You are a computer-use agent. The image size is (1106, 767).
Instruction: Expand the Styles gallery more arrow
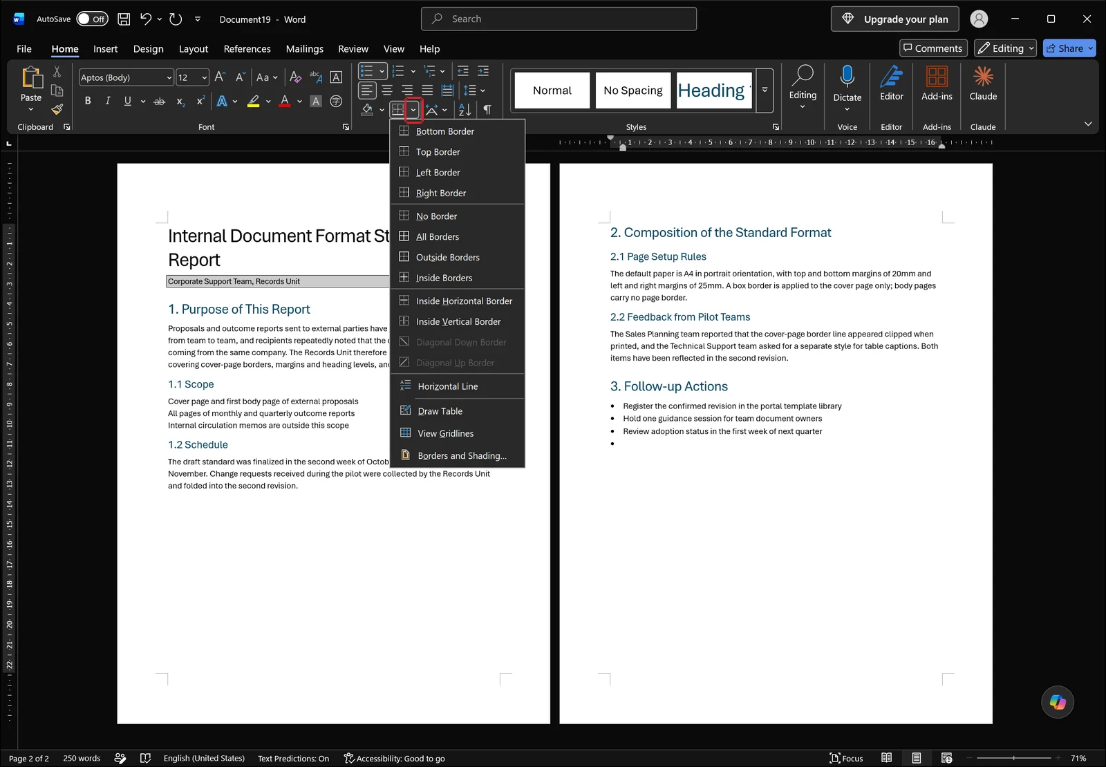pos(765,91)
